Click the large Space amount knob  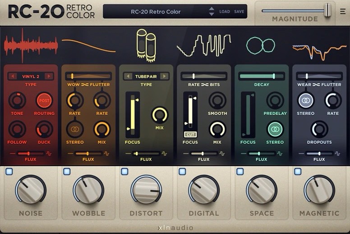pyautogui.click(x=262, y=190)
